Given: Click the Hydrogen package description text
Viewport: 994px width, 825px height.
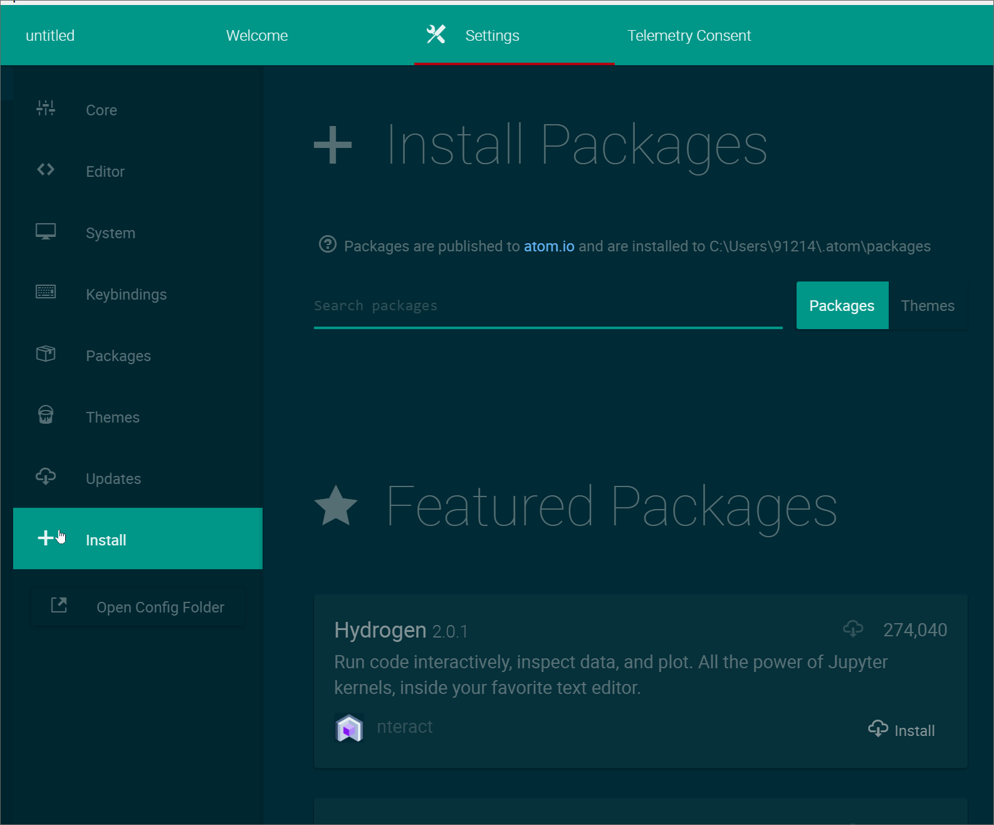Looking at the screenshot, I should [x=611, y=675].
